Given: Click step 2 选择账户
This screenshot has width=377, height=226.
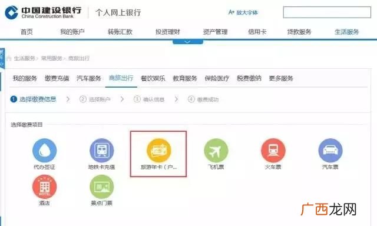Looking at the screenshot, I should (x=95, y=99).
